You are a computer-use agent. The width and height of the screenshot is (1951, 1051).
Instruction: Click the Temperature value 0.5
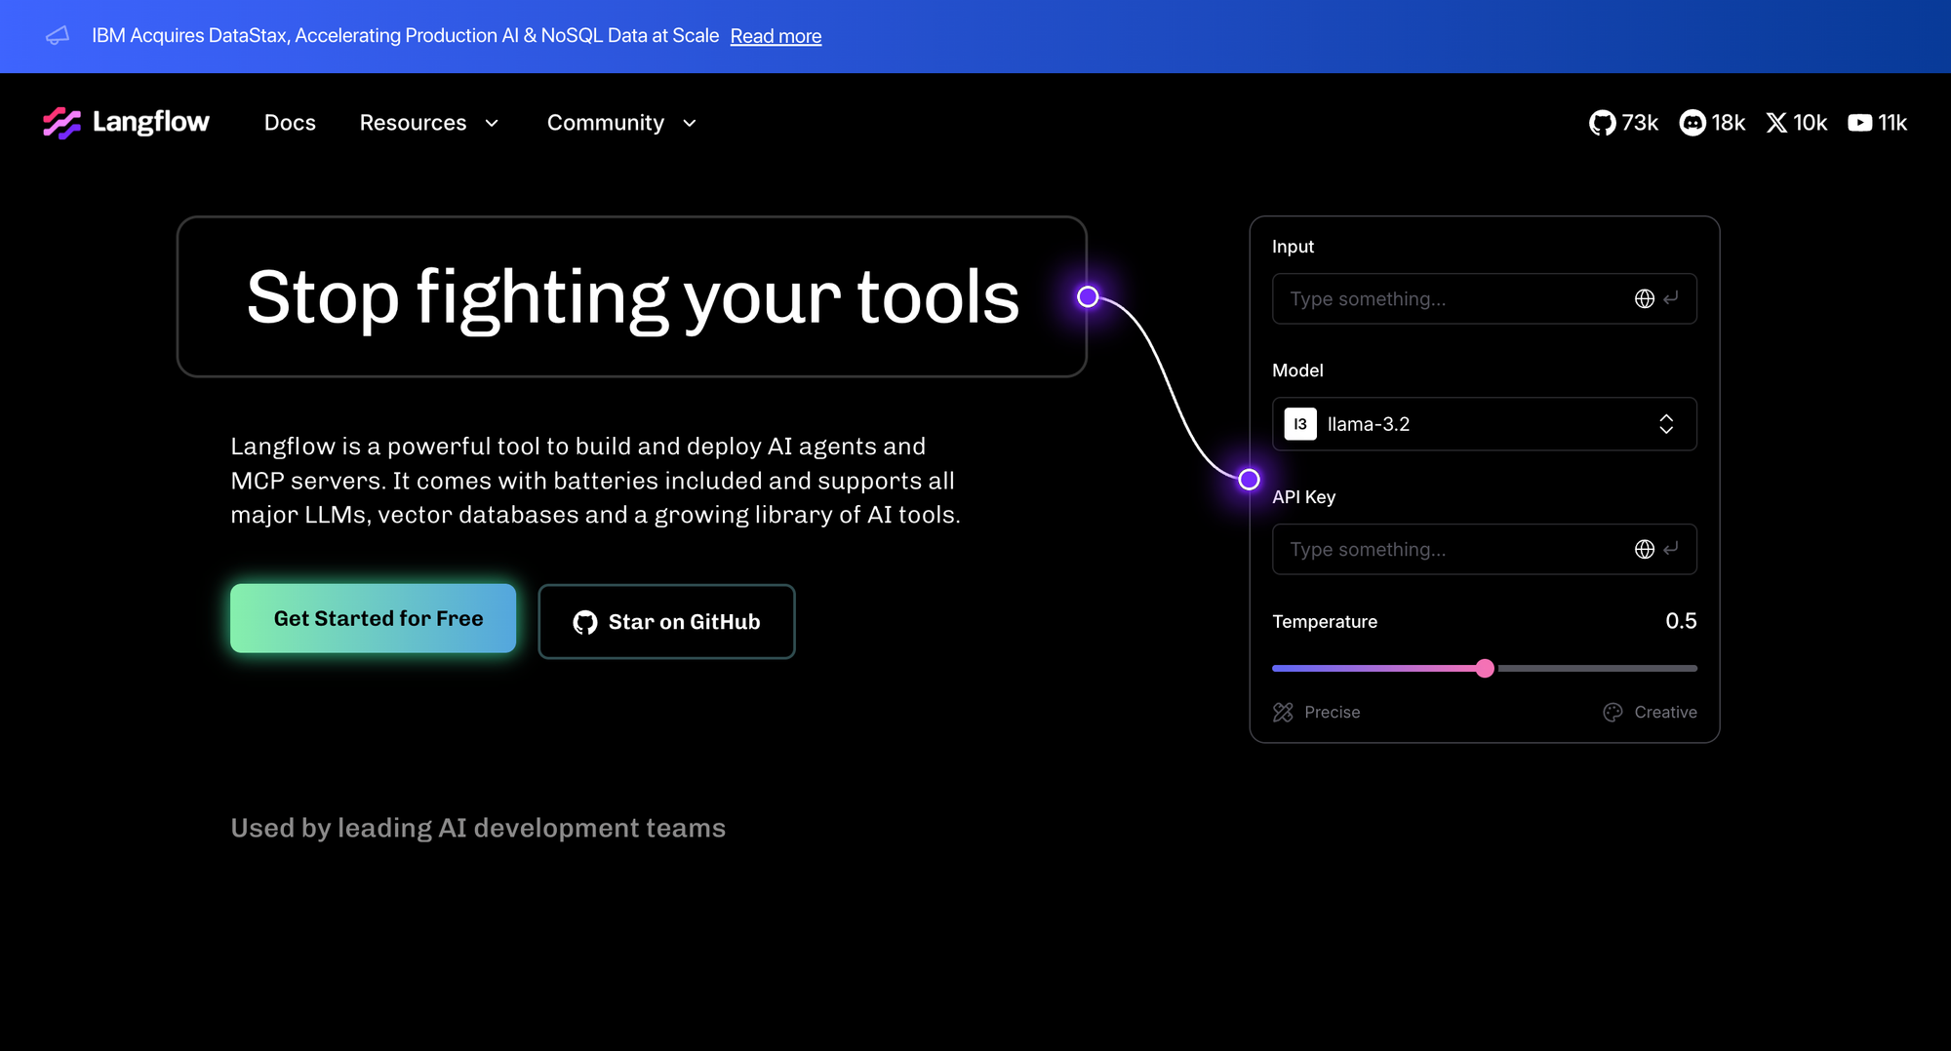[1681, 621]
